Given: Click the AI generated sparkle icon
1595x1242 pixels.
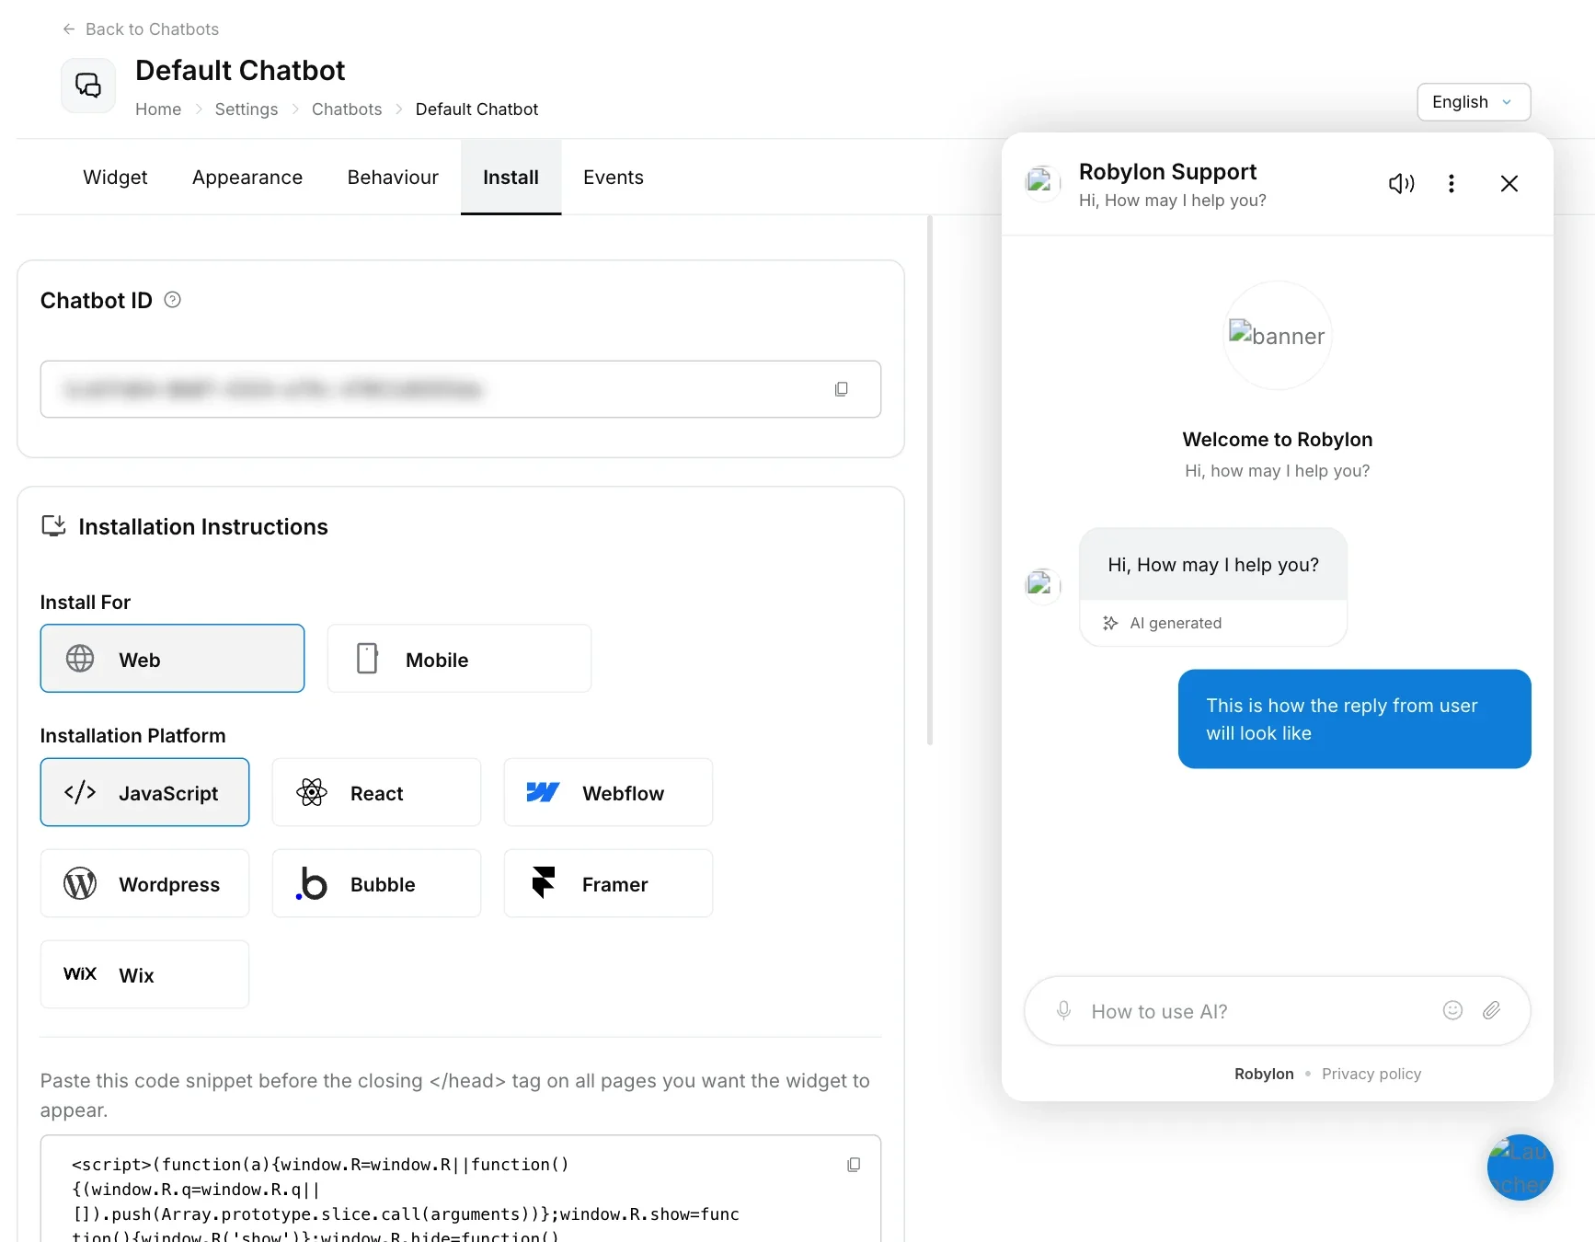Looking at the screenshot, I should tap(1110, 623).
